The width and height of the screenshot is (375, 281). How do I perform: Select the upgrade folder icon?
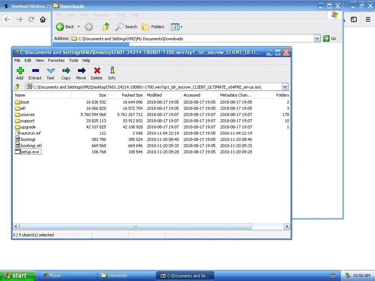pyautogui.click(x=18, y=127)
